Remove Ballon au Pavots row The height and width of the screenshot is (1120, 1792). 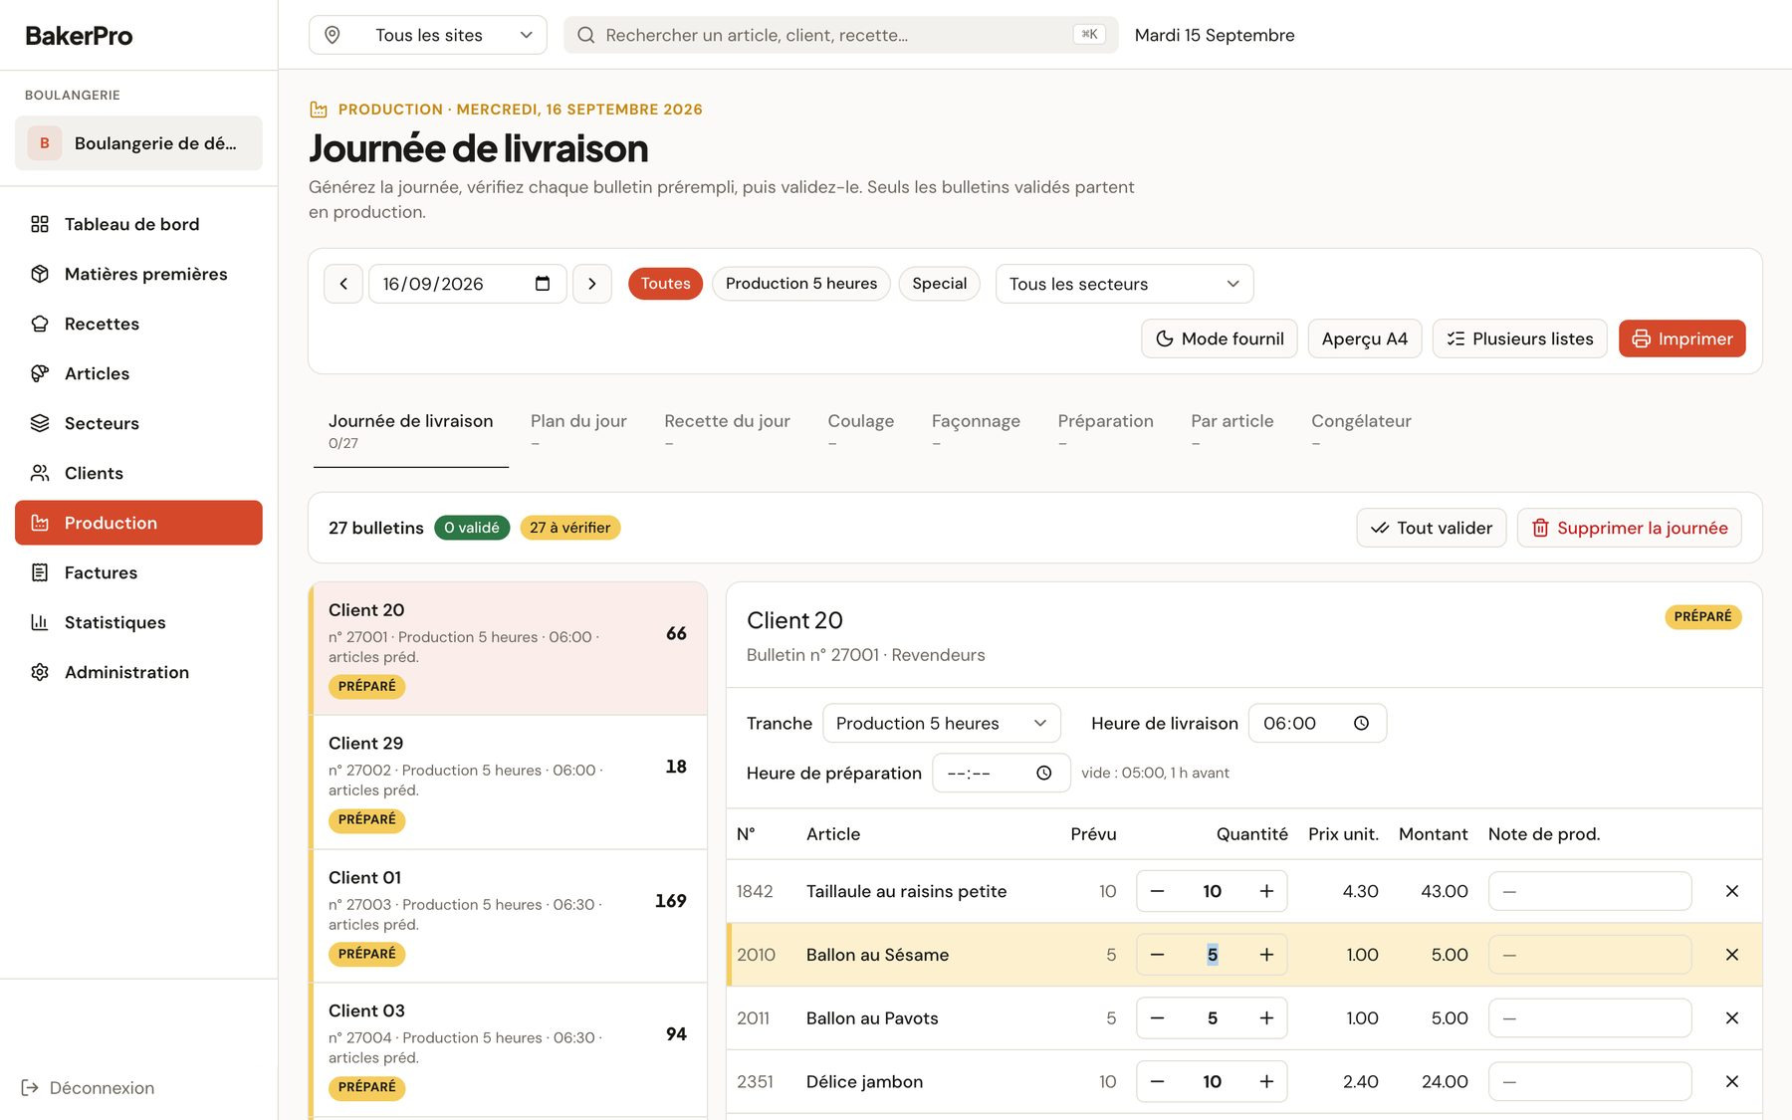(x=1731, y=1018)
